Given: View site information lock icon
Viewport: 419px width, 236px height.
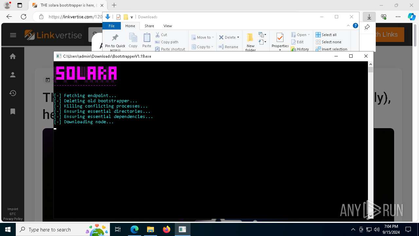Looking at the screenshot, I should tap(41, 17).
